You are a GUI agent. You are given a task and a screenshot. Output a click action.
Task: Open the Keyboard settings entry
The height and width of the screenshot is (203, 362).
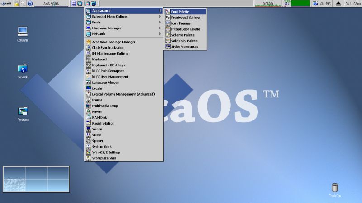pyautogui.click(x=124, y=59)
